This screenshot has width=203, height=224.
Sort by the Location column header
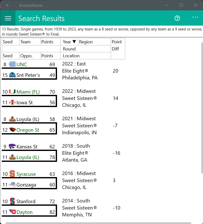(x=86, y=56)
